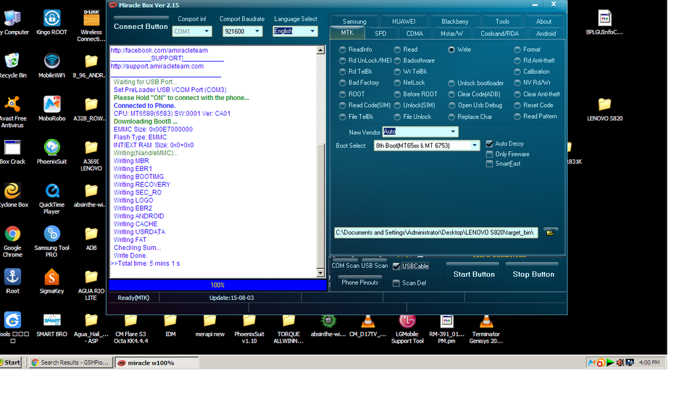Viewport: 674px width, 404px height.
Task: Open the LENOVO S820 desktop folder
Action: coord(604,105)
